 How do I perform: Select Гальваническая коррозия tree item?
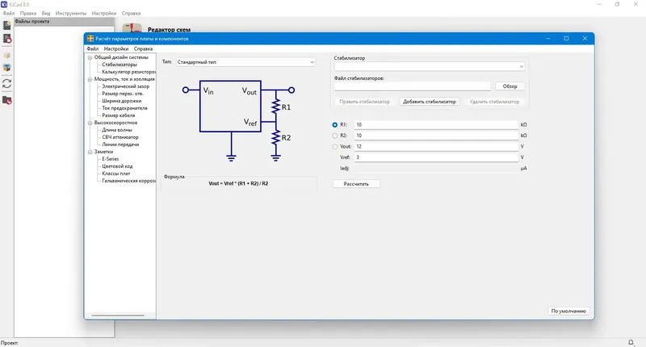click(128, 181)
